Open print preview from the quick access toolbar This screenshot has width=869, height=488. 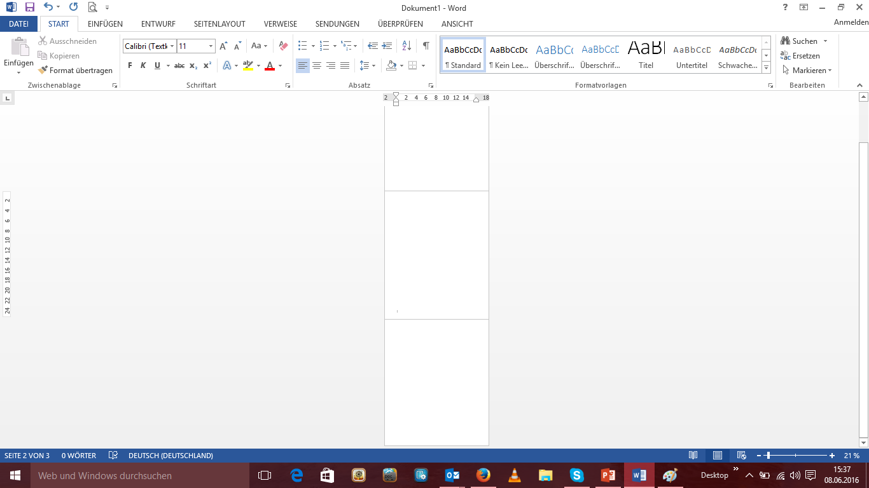[93, 8]
